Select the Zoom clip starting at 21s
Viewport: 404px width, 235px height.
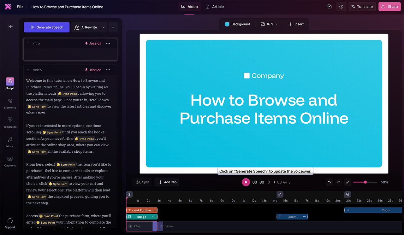373,210
